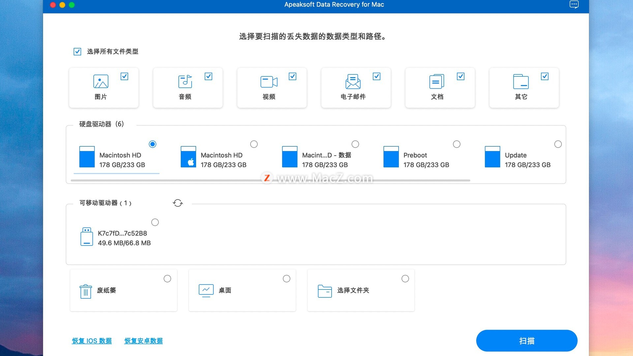Click the Preboot drive name

click(x=415, y=155)
